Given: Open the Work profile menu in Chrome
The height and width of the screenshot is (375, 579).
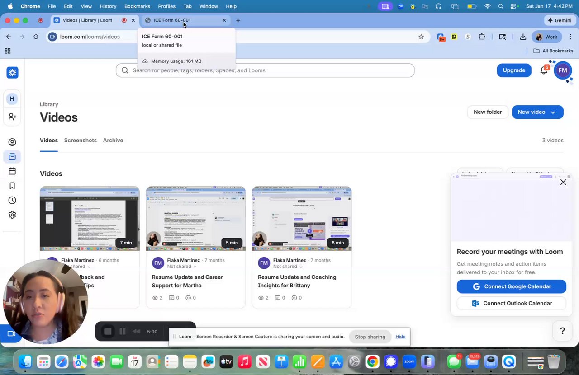Looking at the screenshot, I should 547,37.
